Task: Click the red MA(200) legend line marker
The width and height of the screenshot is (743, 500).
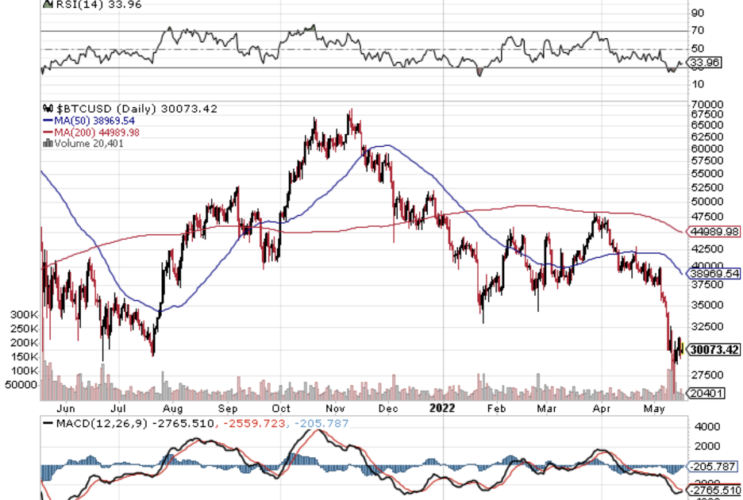Action: click(47, 132)
